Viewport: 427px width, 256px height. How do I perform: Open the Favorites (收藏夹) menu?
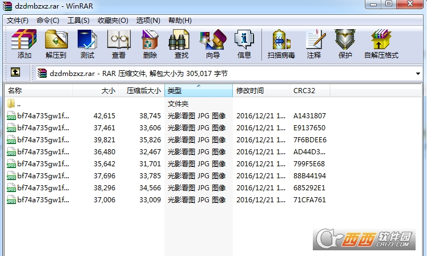pyautogui.click(x=112, y=21)
